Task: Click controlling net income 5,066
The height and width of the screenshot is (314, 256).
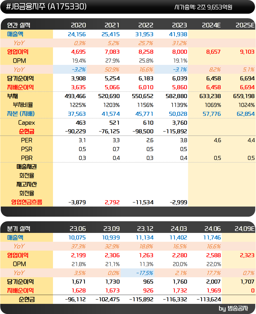Action: pos(112,87)
